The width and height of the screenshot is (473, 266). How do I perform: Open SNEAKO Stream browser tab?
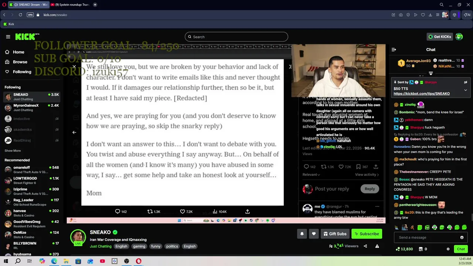pyautogui.click(x=29, y=5)
